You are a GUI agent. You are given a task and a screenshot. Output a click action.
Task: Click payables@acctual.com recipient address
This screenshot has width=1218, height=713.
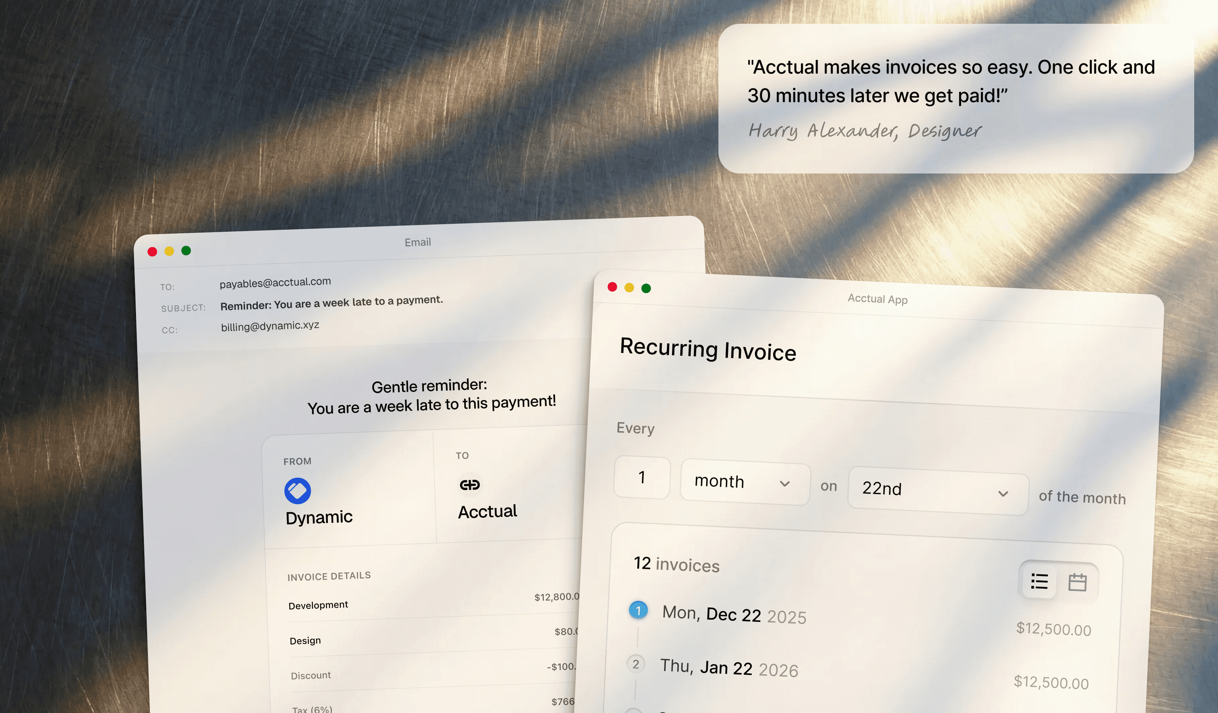[x=275, y=282]
